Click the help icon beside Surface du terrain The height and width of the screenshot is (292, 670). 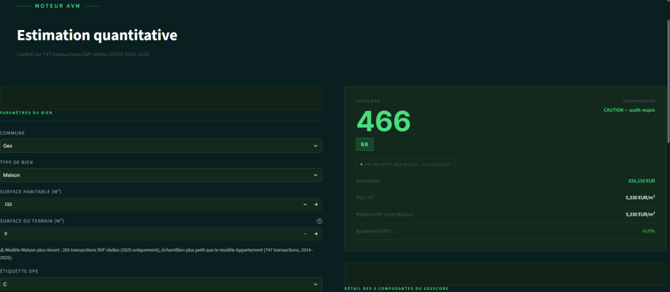(x=319, y=221)
